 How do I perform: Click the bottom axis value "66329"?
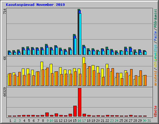point(5,92)
